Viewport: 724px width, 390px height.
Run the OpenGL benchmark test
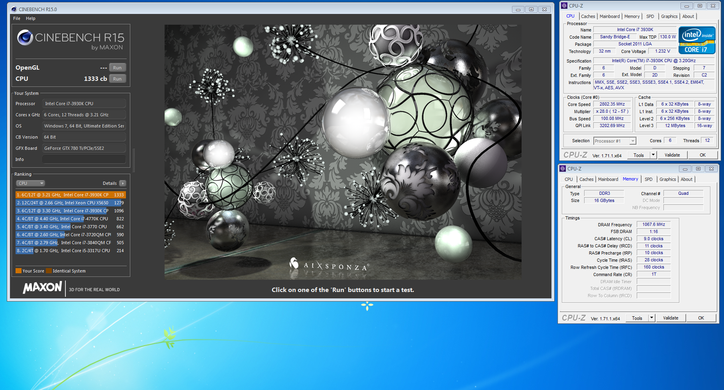tap(117, 68)
